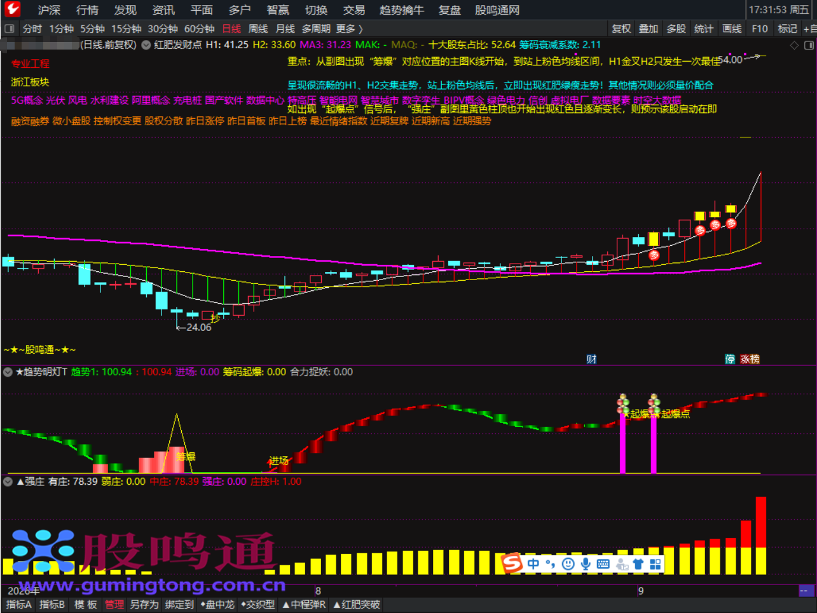Toggle the window layout icon at chart top right
Image resolution: width=817 pixels, height=613 pixels.
point(809,45)
